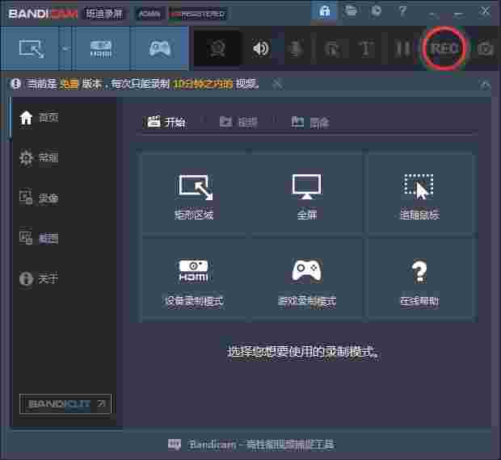Click the Bandicam link at the bottom
This screenshot has height=460, width=501.
pyautogui.click(x=261, y=445)
